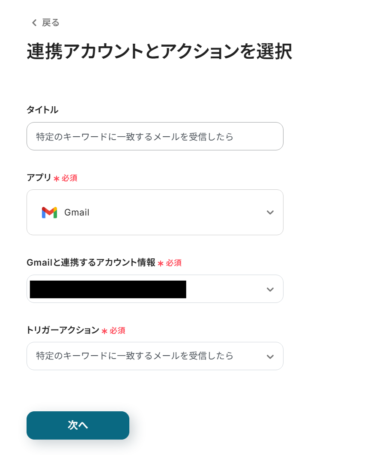Click the 必須 marker beside トリガーアクション
Viewport: 379px width, 455px height.
click(117, 331)
